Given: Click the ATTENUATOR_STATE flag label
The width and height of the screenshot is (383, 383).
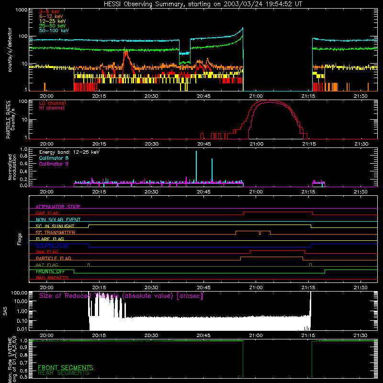Looking at the screenshot, I should [58, 207].
